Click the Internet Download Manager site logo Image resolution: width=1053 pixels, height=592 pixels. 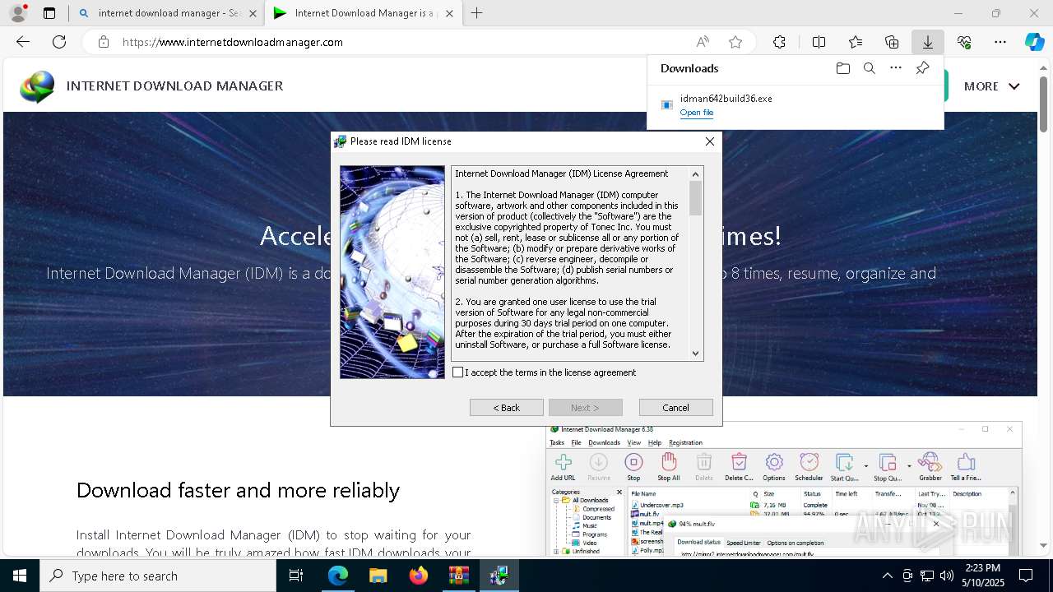(x=37, y=86)
